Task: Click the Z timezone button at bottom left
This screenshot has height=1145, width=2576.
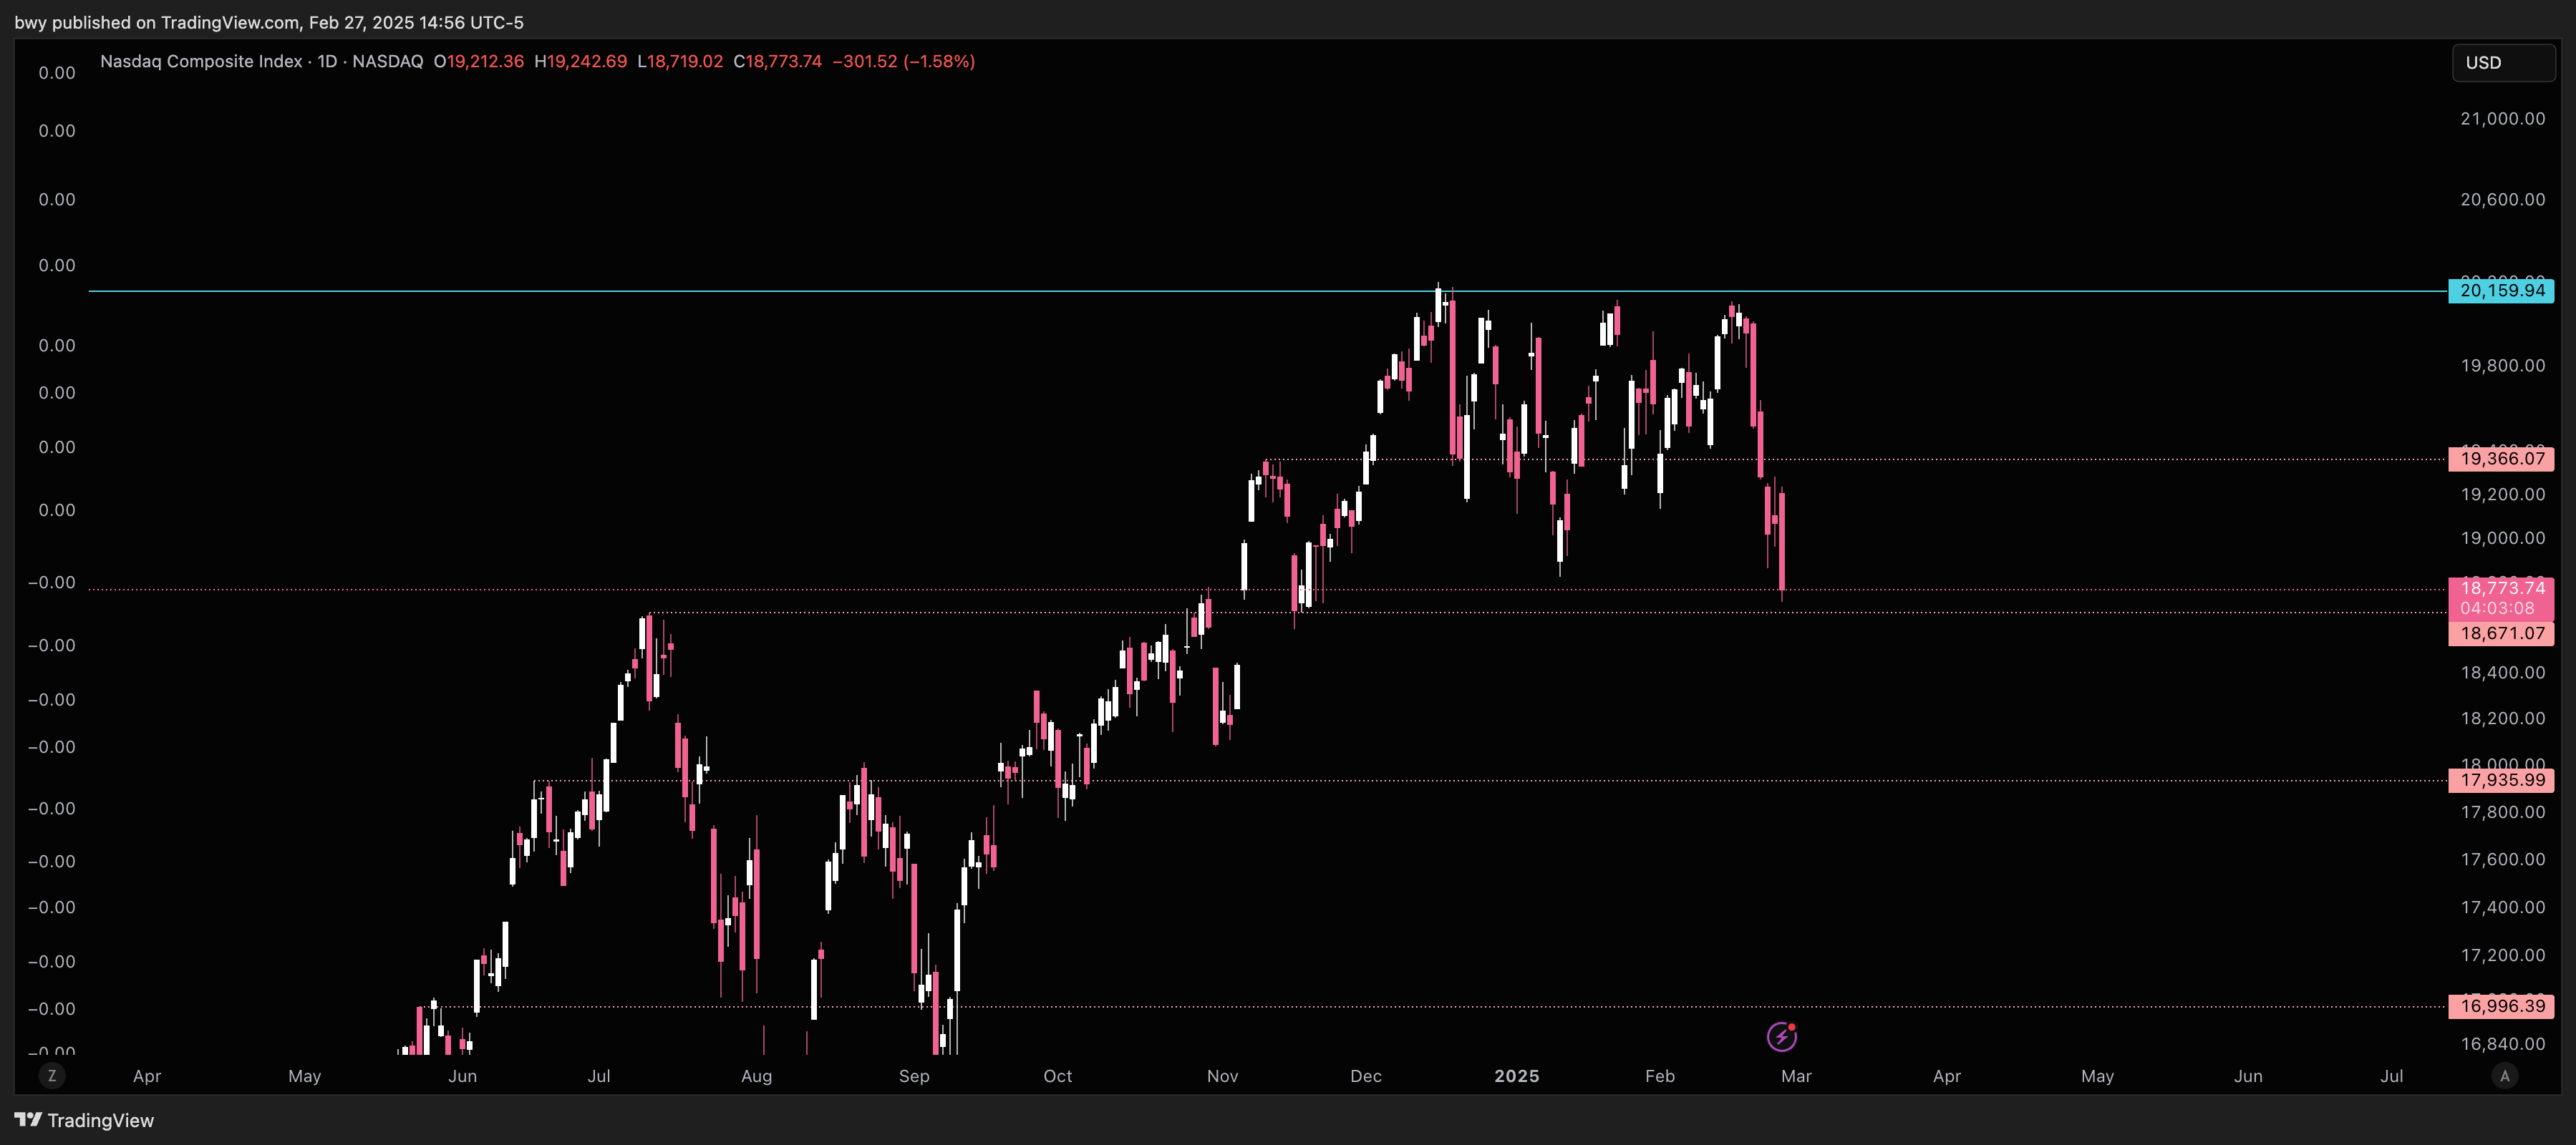Action: point(52,1076)
